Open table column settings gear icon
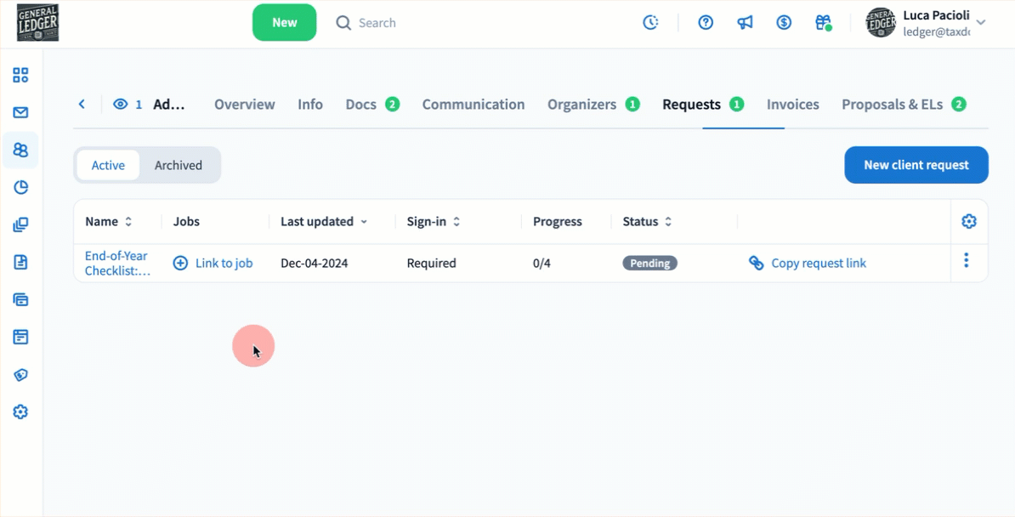Viewport: 1015px width, 517px height. [x=968, y=221]
